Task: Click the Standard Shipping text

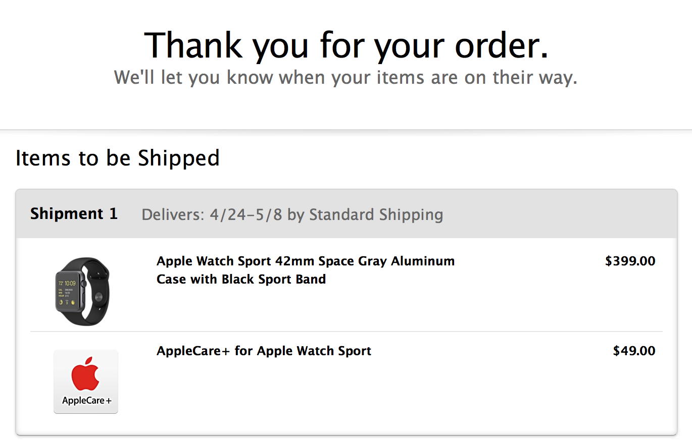Action: pos(376,215)
